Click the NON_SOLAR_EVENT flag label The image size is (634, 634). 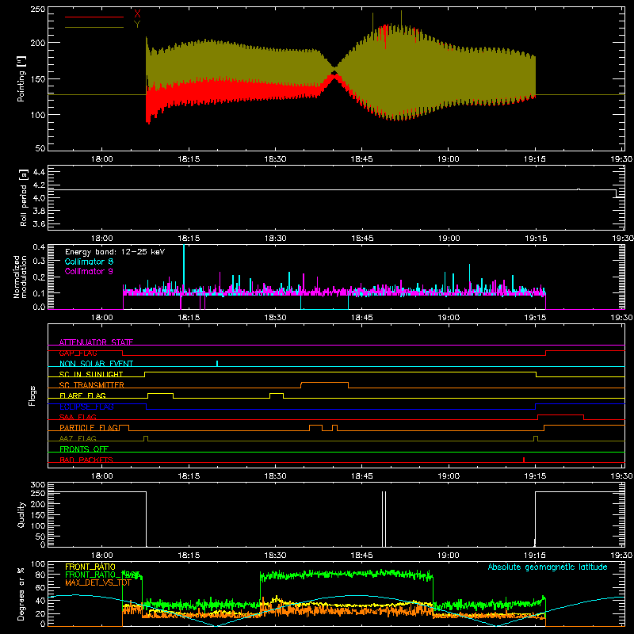tap(96, 364)
